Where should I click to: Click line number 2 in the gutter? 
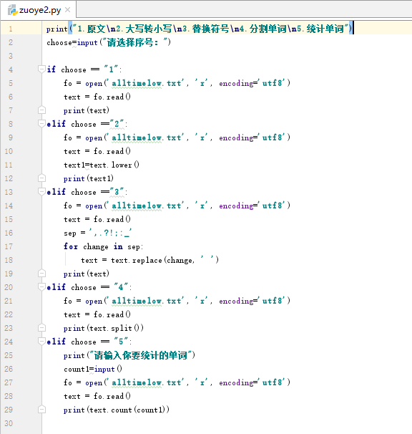[11, 42]
